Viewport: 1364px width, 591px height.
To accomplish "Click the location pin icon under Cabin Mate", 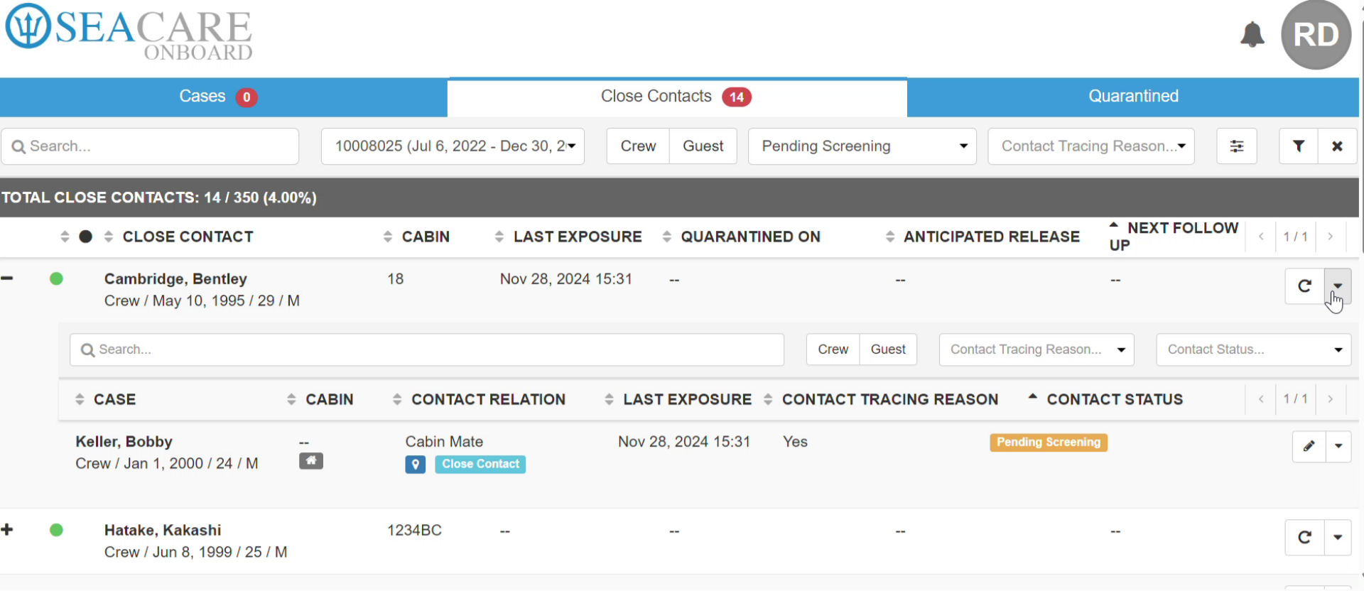I will 415,465.
